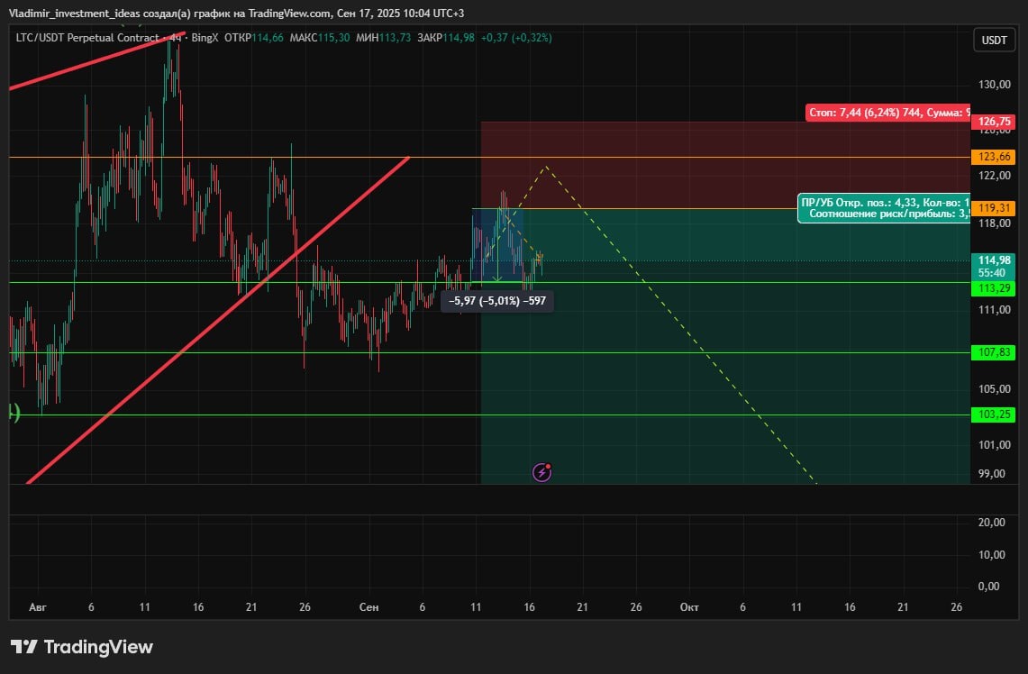This screenshot has height=674, width=1028.
Task: Click the 0,00 indicator scale value
Action: click(x=988, y=586)
